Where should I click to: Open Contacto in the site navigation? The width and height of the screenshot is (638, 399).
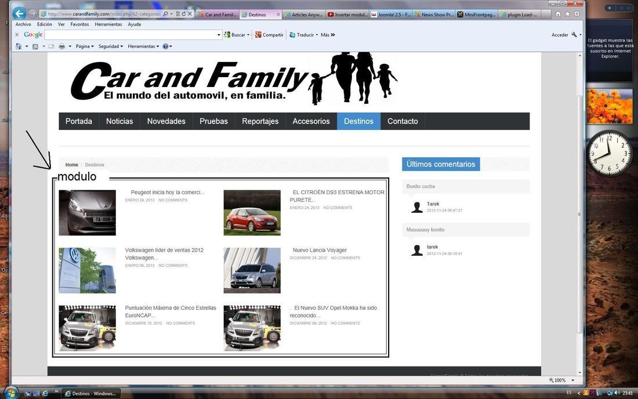pos(403,121)
